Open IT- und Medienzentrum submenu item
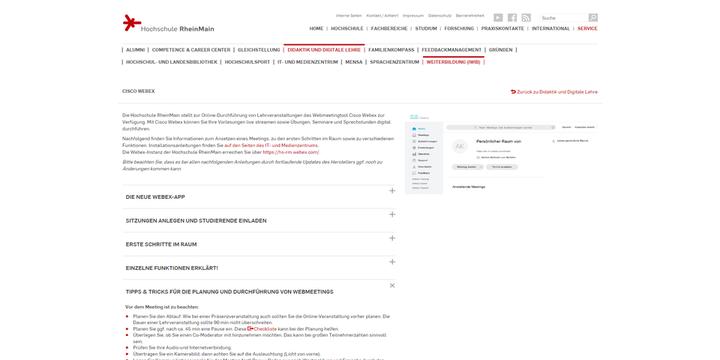The width and height of the screenshot is (720, 360). click(x=307, y=62)
